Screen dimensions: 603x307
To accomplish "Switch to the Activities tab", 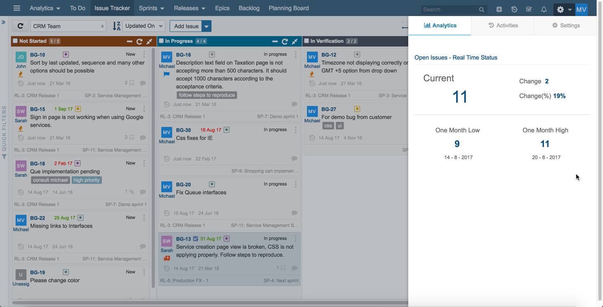I will (503, 26).
